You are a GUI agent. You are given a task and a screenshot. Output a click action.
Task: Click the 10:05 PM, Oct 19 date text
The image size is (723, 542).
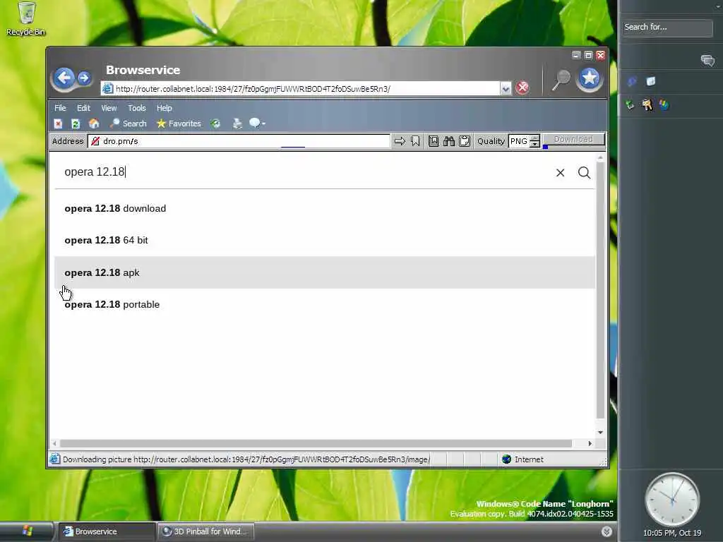tap(672, 534)
